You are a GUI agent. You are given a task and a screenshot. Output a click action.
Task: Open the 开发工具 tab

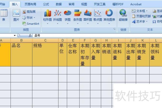pos(100,4)
